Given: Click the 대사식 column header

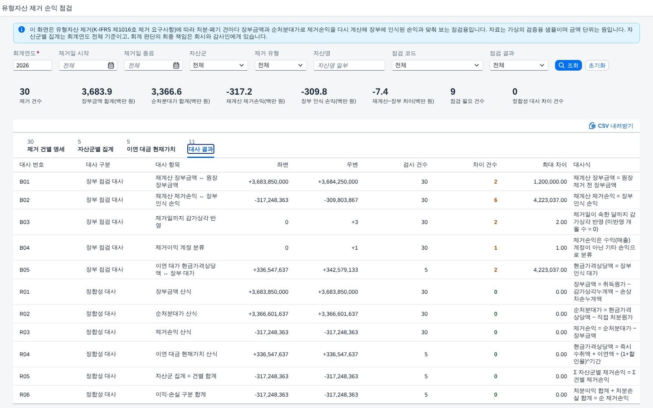Looking at the screenshot, I should point(582,165).
